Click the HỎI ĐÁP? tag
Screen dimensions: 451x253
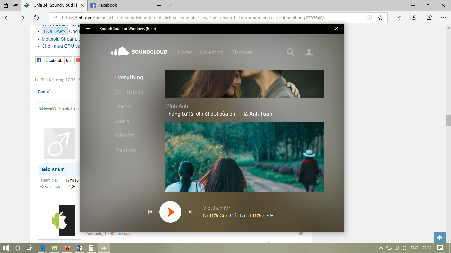(54, 31)
